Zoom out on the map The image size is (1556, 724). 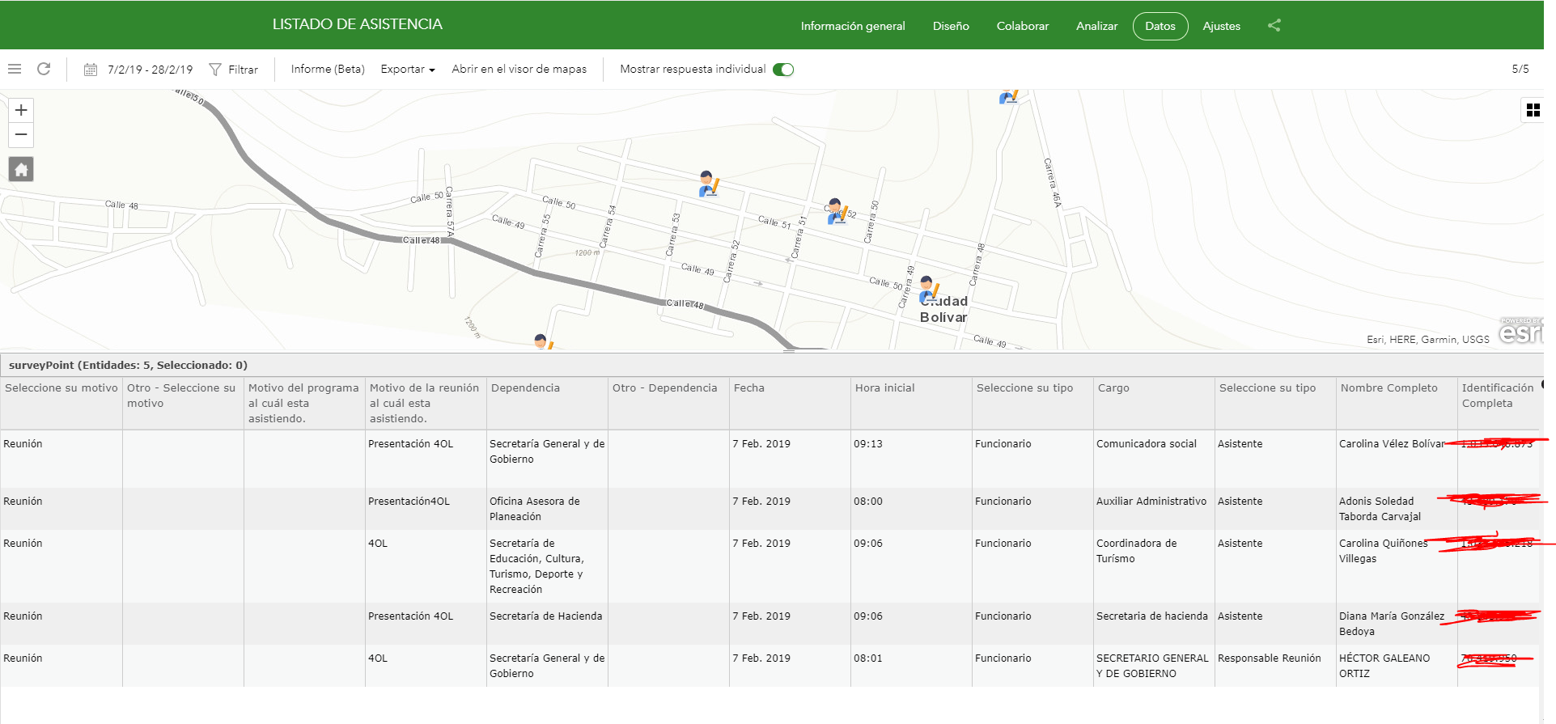point(21,135)
